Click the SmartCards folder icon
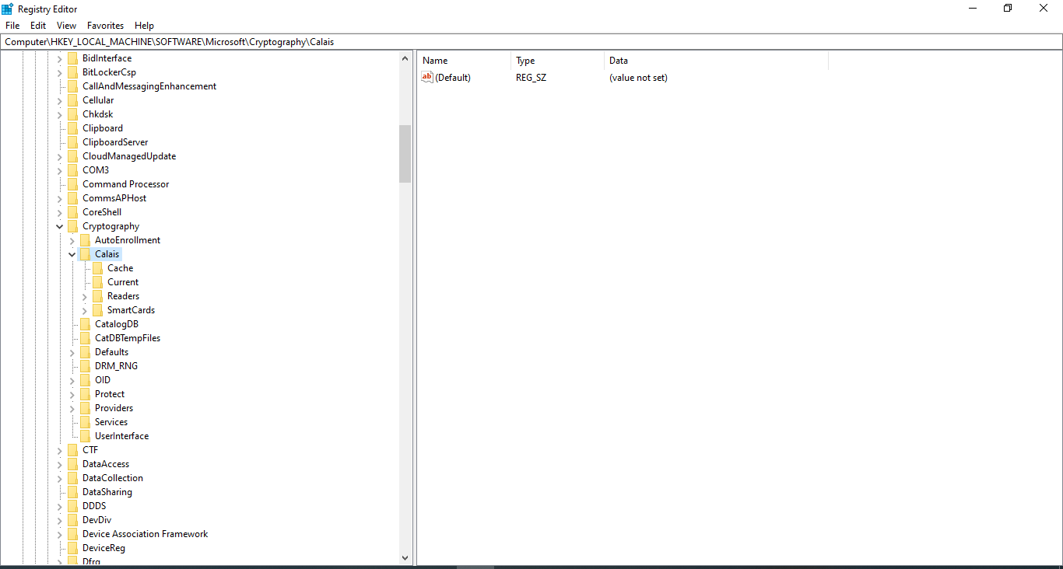 pos(98,310)
